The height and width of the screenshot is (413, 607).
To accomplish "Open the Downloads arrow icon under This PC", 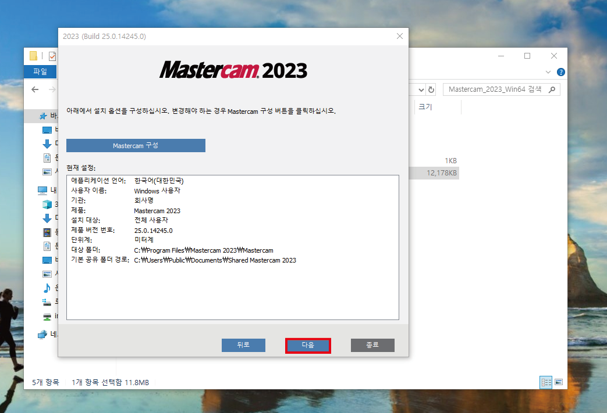I will [47, 218].
